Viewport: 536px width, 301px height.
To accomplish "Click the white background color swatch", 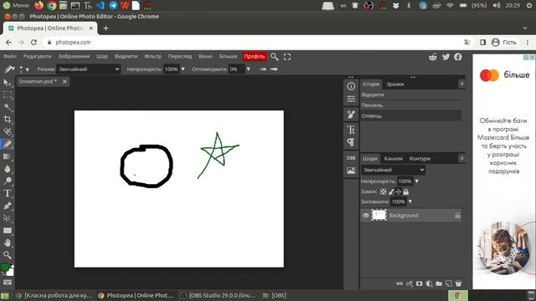I will coord(10,273).
